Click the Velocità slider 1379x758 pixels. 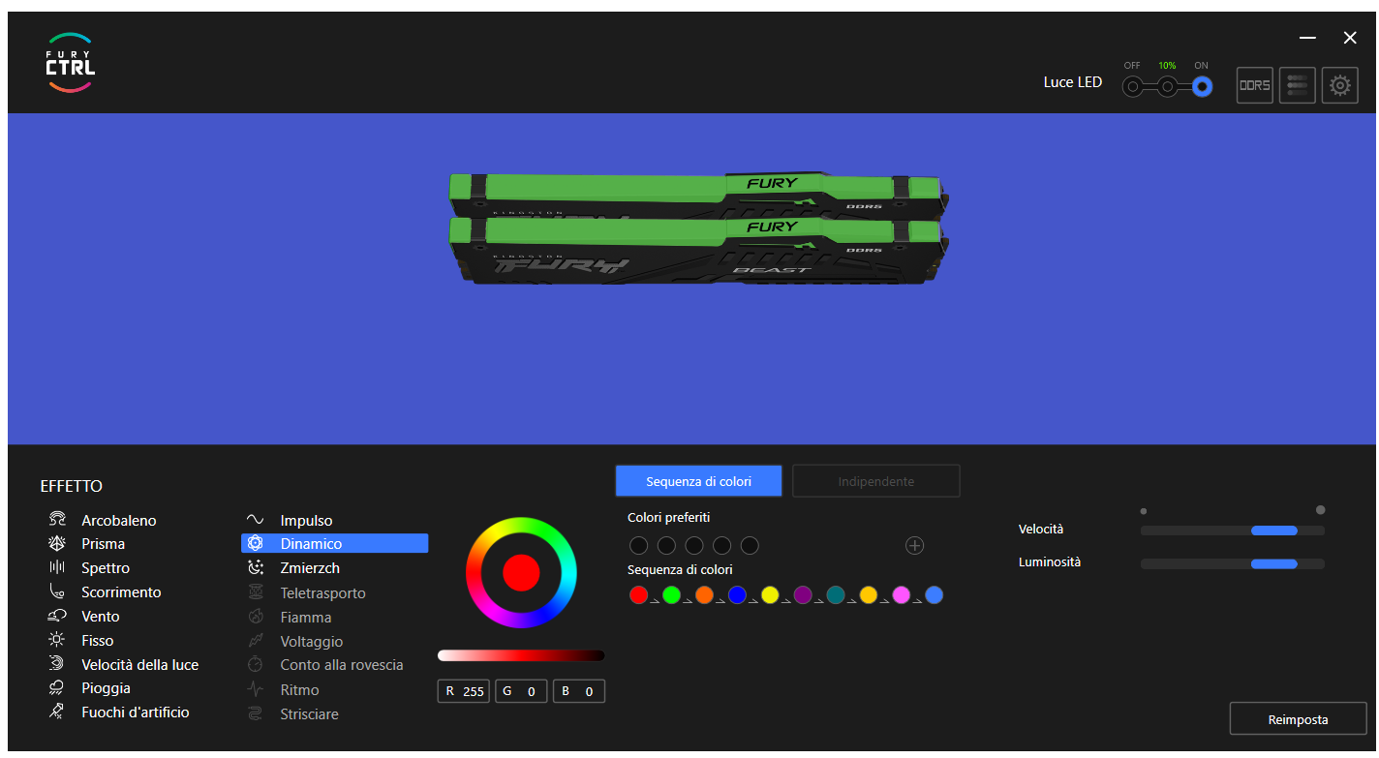tap(1232, 531)
